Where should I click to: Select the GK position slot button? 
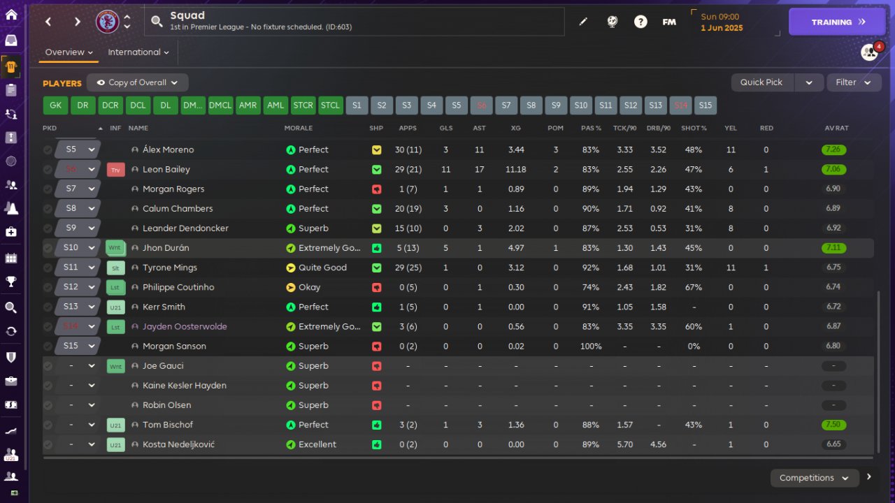click(55, 105)
